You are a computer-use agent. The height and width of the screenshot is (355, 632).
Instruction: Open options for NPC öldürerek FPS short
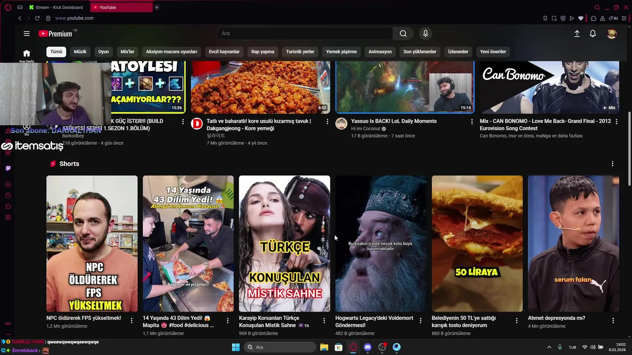131,320
